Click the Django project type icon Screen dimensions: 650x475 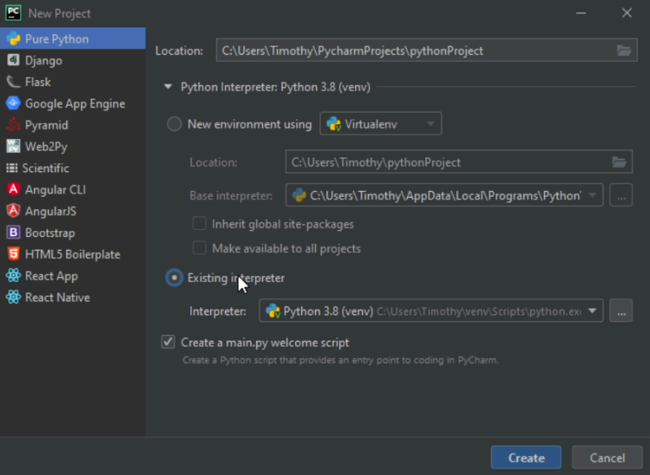click(13, 60)
